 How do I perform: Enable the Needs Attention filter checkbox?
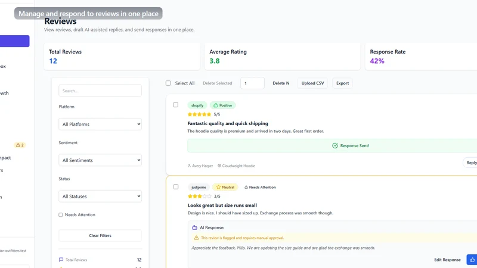61,215
